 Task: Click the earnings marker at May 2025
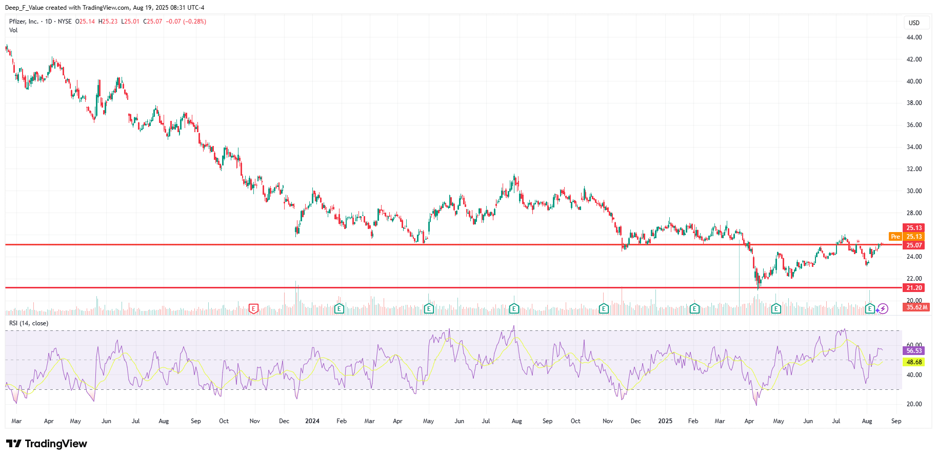[776, 308]
